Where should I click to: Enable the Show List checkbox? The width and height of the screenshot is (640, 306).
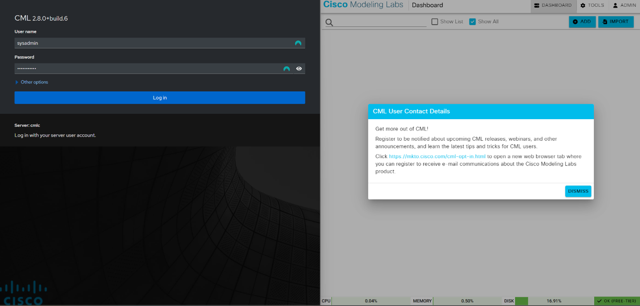[x=434, y=21]
